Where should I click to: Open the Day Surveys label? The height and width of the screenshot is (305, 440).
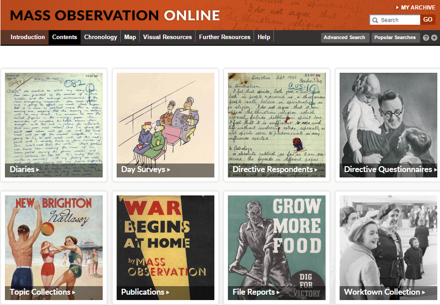(x=145, y=169)
